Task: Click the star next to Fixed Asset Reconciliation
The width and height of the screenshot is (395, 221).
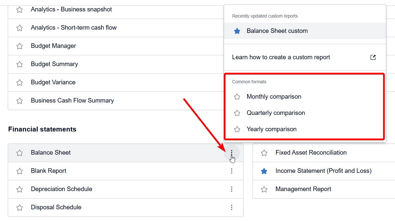Action: coord(264,152)
